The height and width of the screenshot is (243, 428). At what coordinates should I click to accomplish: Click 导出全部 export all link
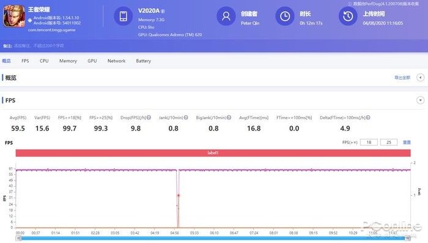click(402, 78)
